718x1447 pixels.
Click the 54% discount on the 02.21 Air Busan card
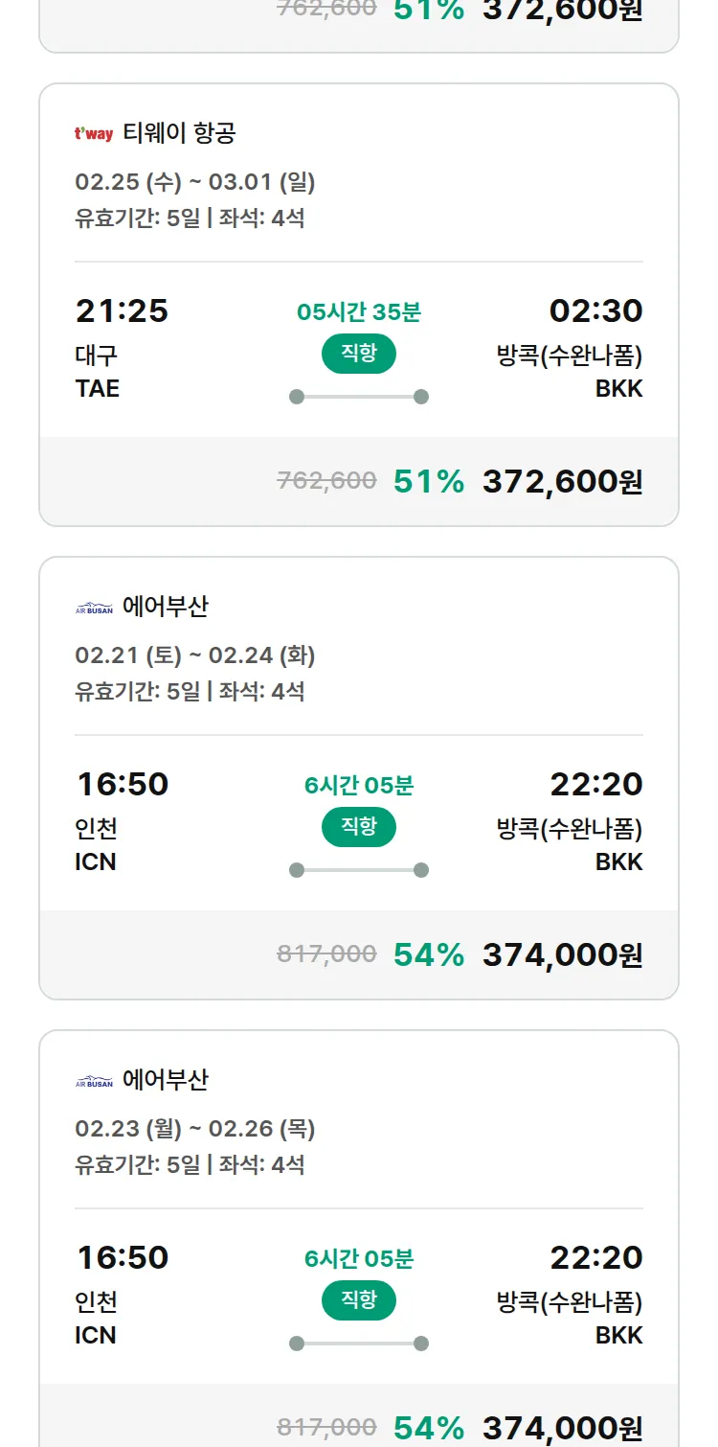(x=429, y=954)
